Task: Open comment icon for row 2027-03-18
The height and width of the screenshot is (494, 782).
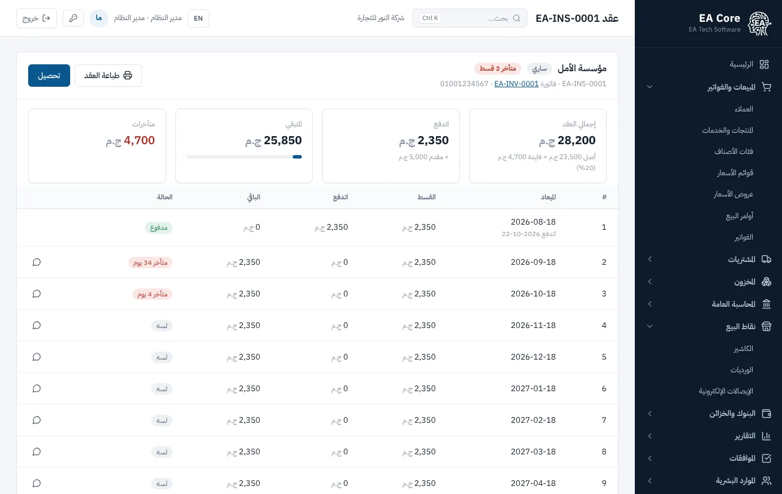Action: click(37, 451)
